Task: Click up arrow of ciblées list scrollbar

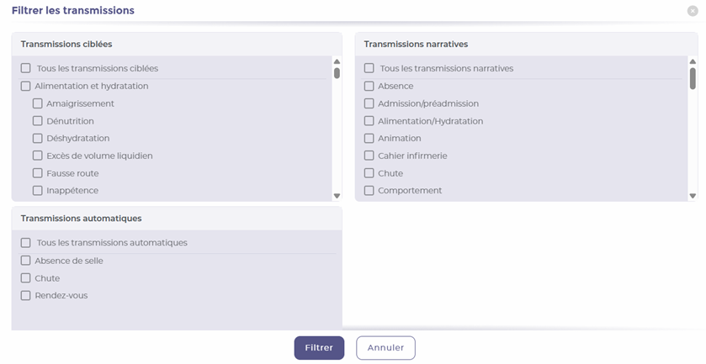Action: [x=337, y=61]
